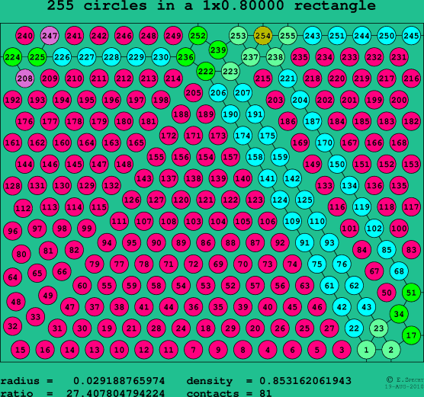The image size is (424, 397).
Task: Select the pink circle numbered 192
Action: point(12,100)
